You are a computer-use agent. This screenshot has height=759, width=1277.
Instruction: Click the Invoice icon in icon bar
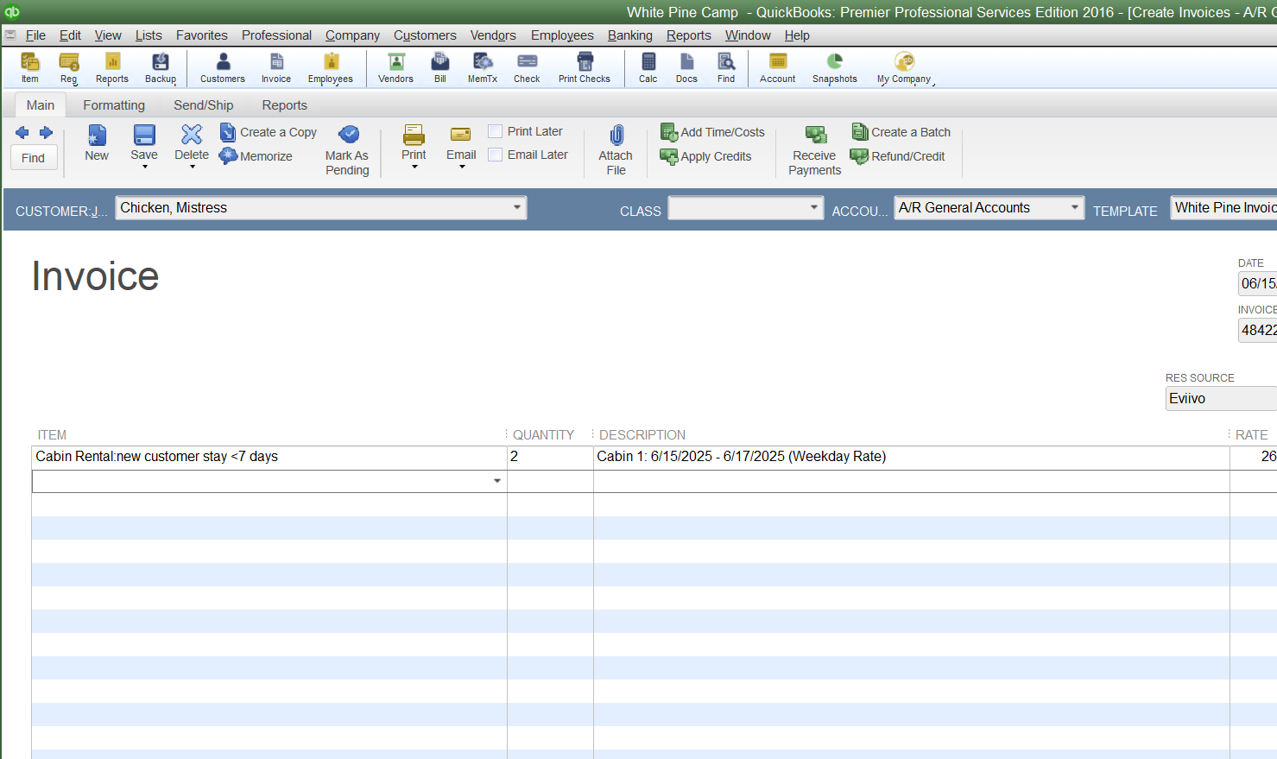(x=276, y=67)
